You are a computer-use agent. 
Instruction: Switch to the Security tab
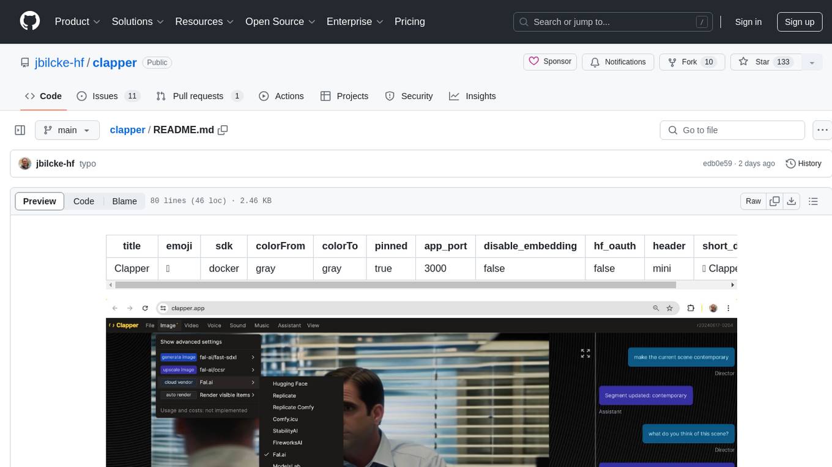pos(409,96)
